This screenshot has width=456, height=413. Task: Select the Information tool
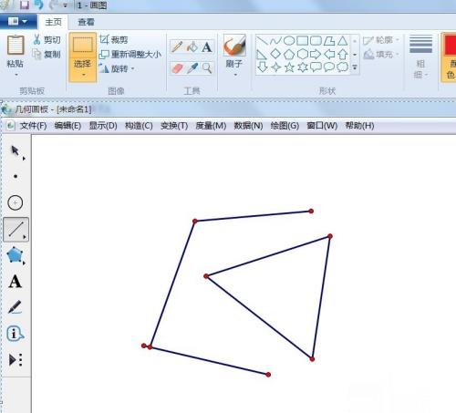tap(16, 334)
